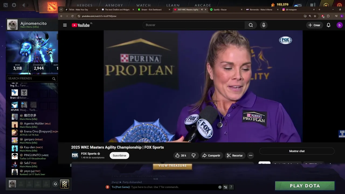Screen dimensions: 345x194
Task: Open the extension with red badge
Action: click(323, 16)
